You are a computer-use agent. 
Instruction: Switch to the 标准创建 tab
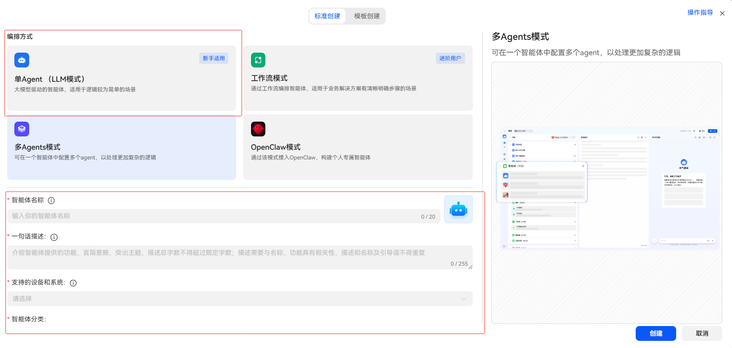coord(327,16)
